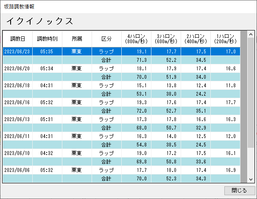
Task: Select the 調教日 column header
Action: (x=17, y=39)
